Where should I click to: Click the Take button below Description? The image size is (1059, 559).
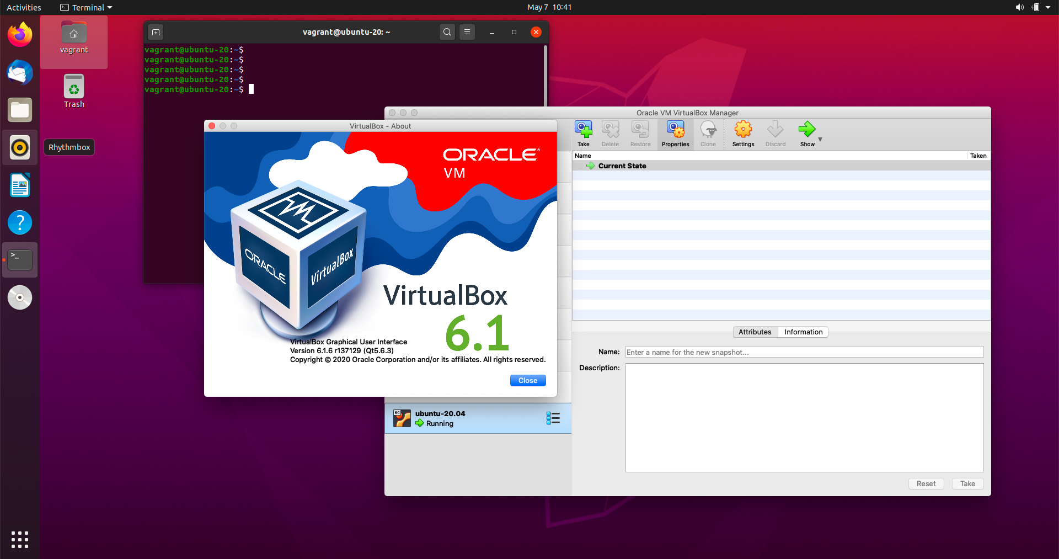pyautogui.click(x=967, y=483)
